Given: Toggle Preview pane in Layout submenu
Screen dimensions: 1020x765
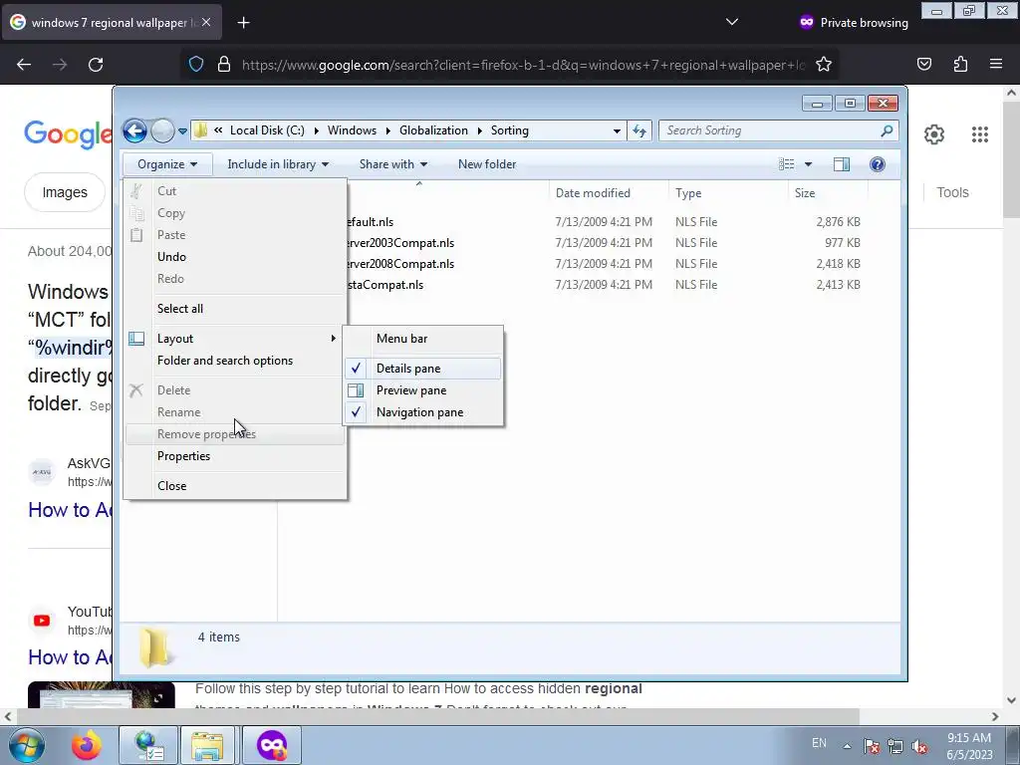Looking at the screenshot, I should 422,390.
